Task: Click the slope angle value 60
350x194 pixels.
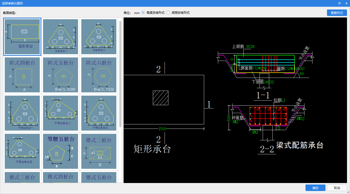Action: (x=302, y=74)
